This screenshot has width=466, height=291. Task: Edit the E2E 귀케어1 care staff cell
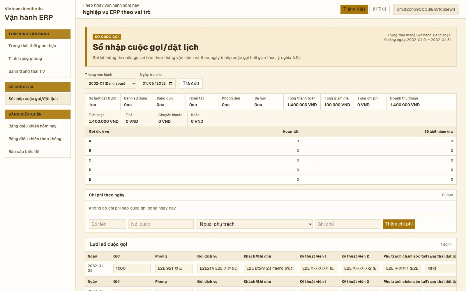point(402,268)
